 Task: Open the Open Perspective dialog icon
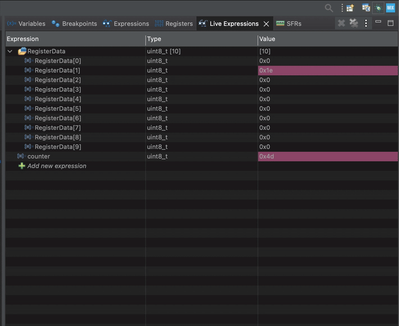(350, 8)
